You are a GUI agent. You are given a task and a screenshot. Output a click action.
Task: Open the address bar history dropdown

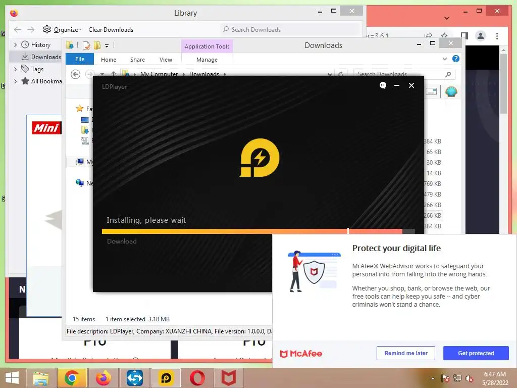330,74
